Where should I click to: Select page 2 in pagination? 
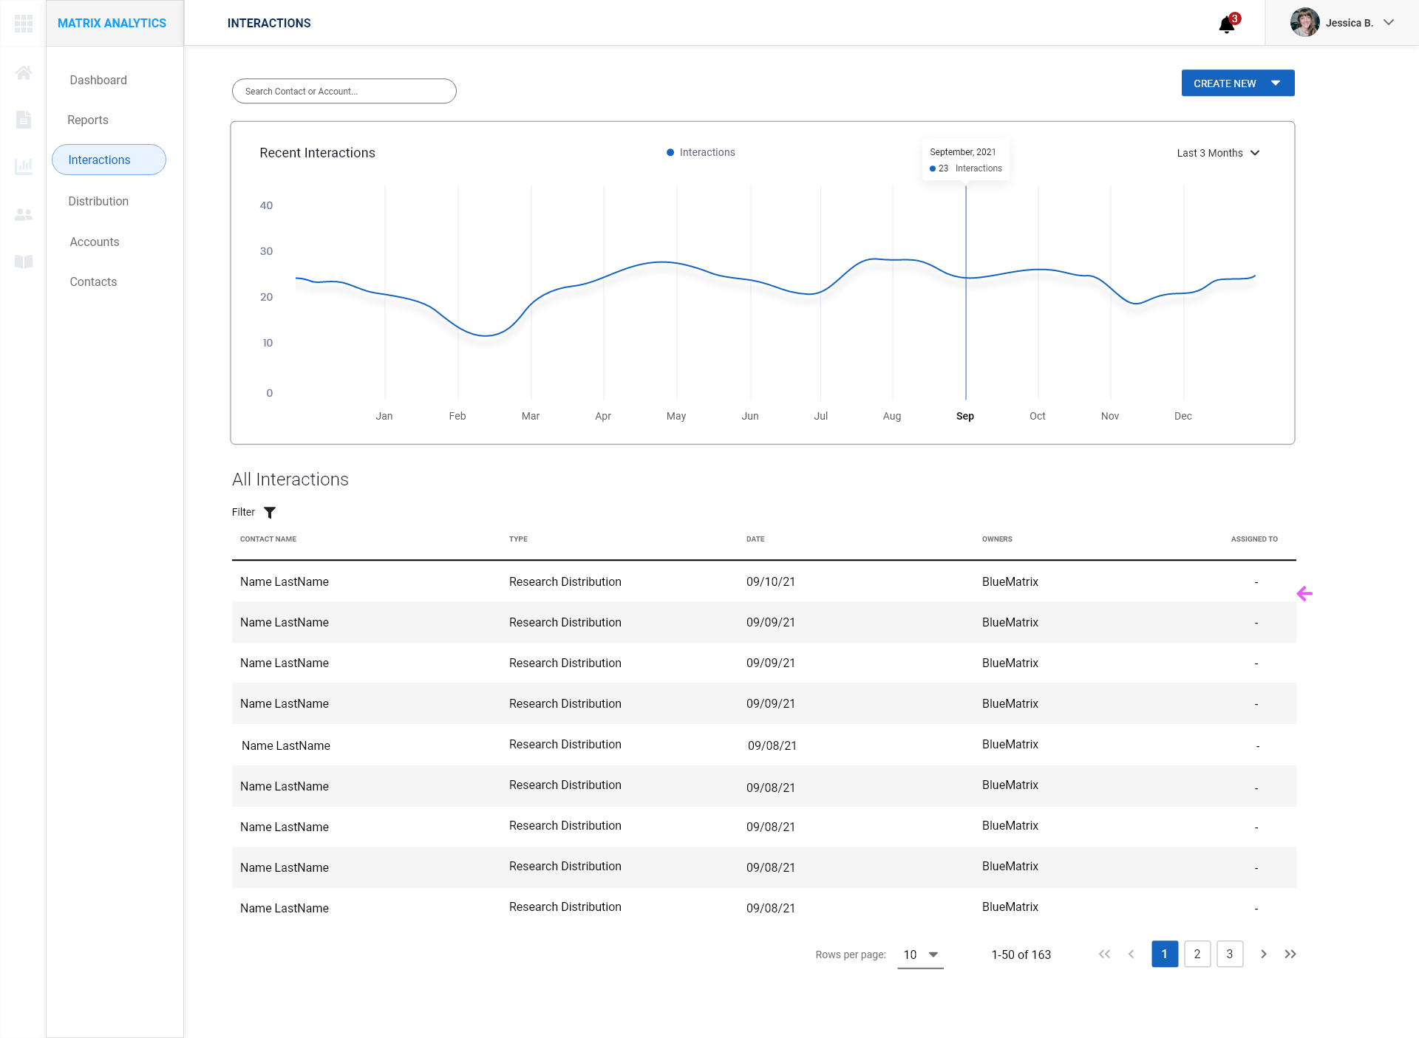(x=1197, y=954)
